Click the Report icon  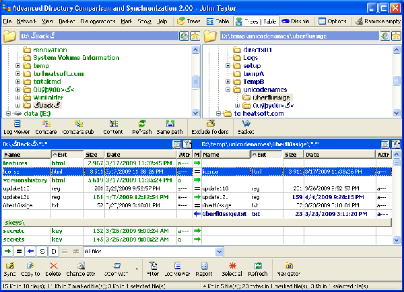point(204,266)
